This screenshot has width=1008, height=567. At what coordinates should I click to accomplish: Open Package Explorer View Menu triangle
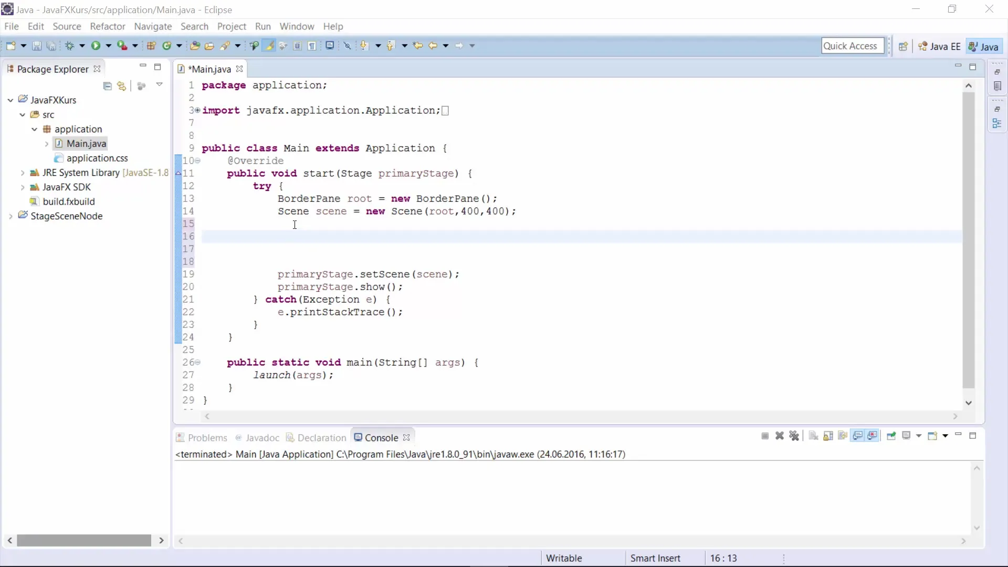tap(159, 85)
